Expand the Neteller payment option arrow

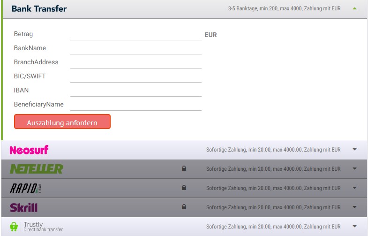(x=354, y=168)
